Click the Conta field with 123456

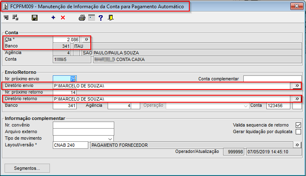[278, 106]
